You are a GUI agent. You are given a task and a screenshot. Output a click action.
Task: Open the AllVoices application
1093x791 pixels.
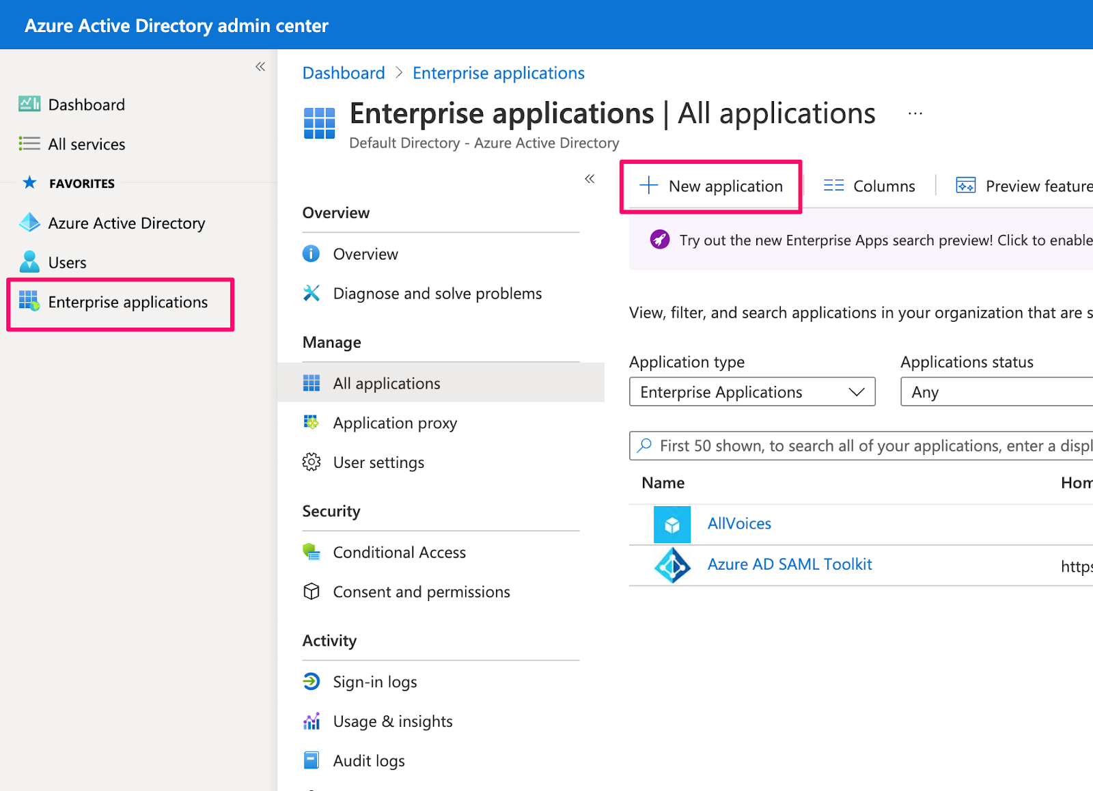738,523
